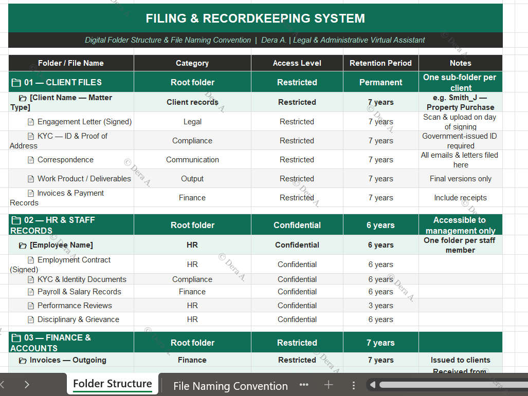
Task: Click horizontal scrollbar left arrow
Action: [x=372, y=385]
